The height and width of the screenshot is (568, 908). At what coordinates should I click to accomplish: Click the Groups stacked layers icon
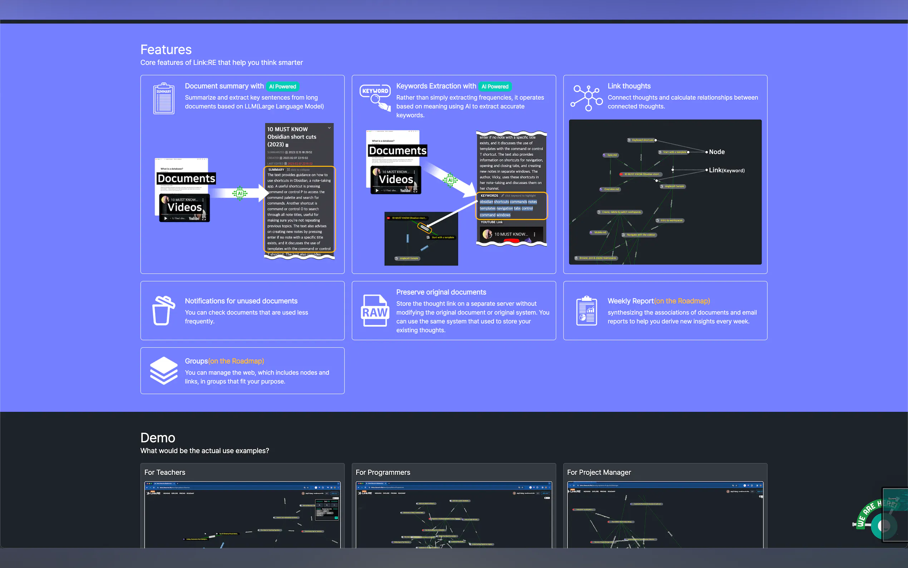coord(164,371)
